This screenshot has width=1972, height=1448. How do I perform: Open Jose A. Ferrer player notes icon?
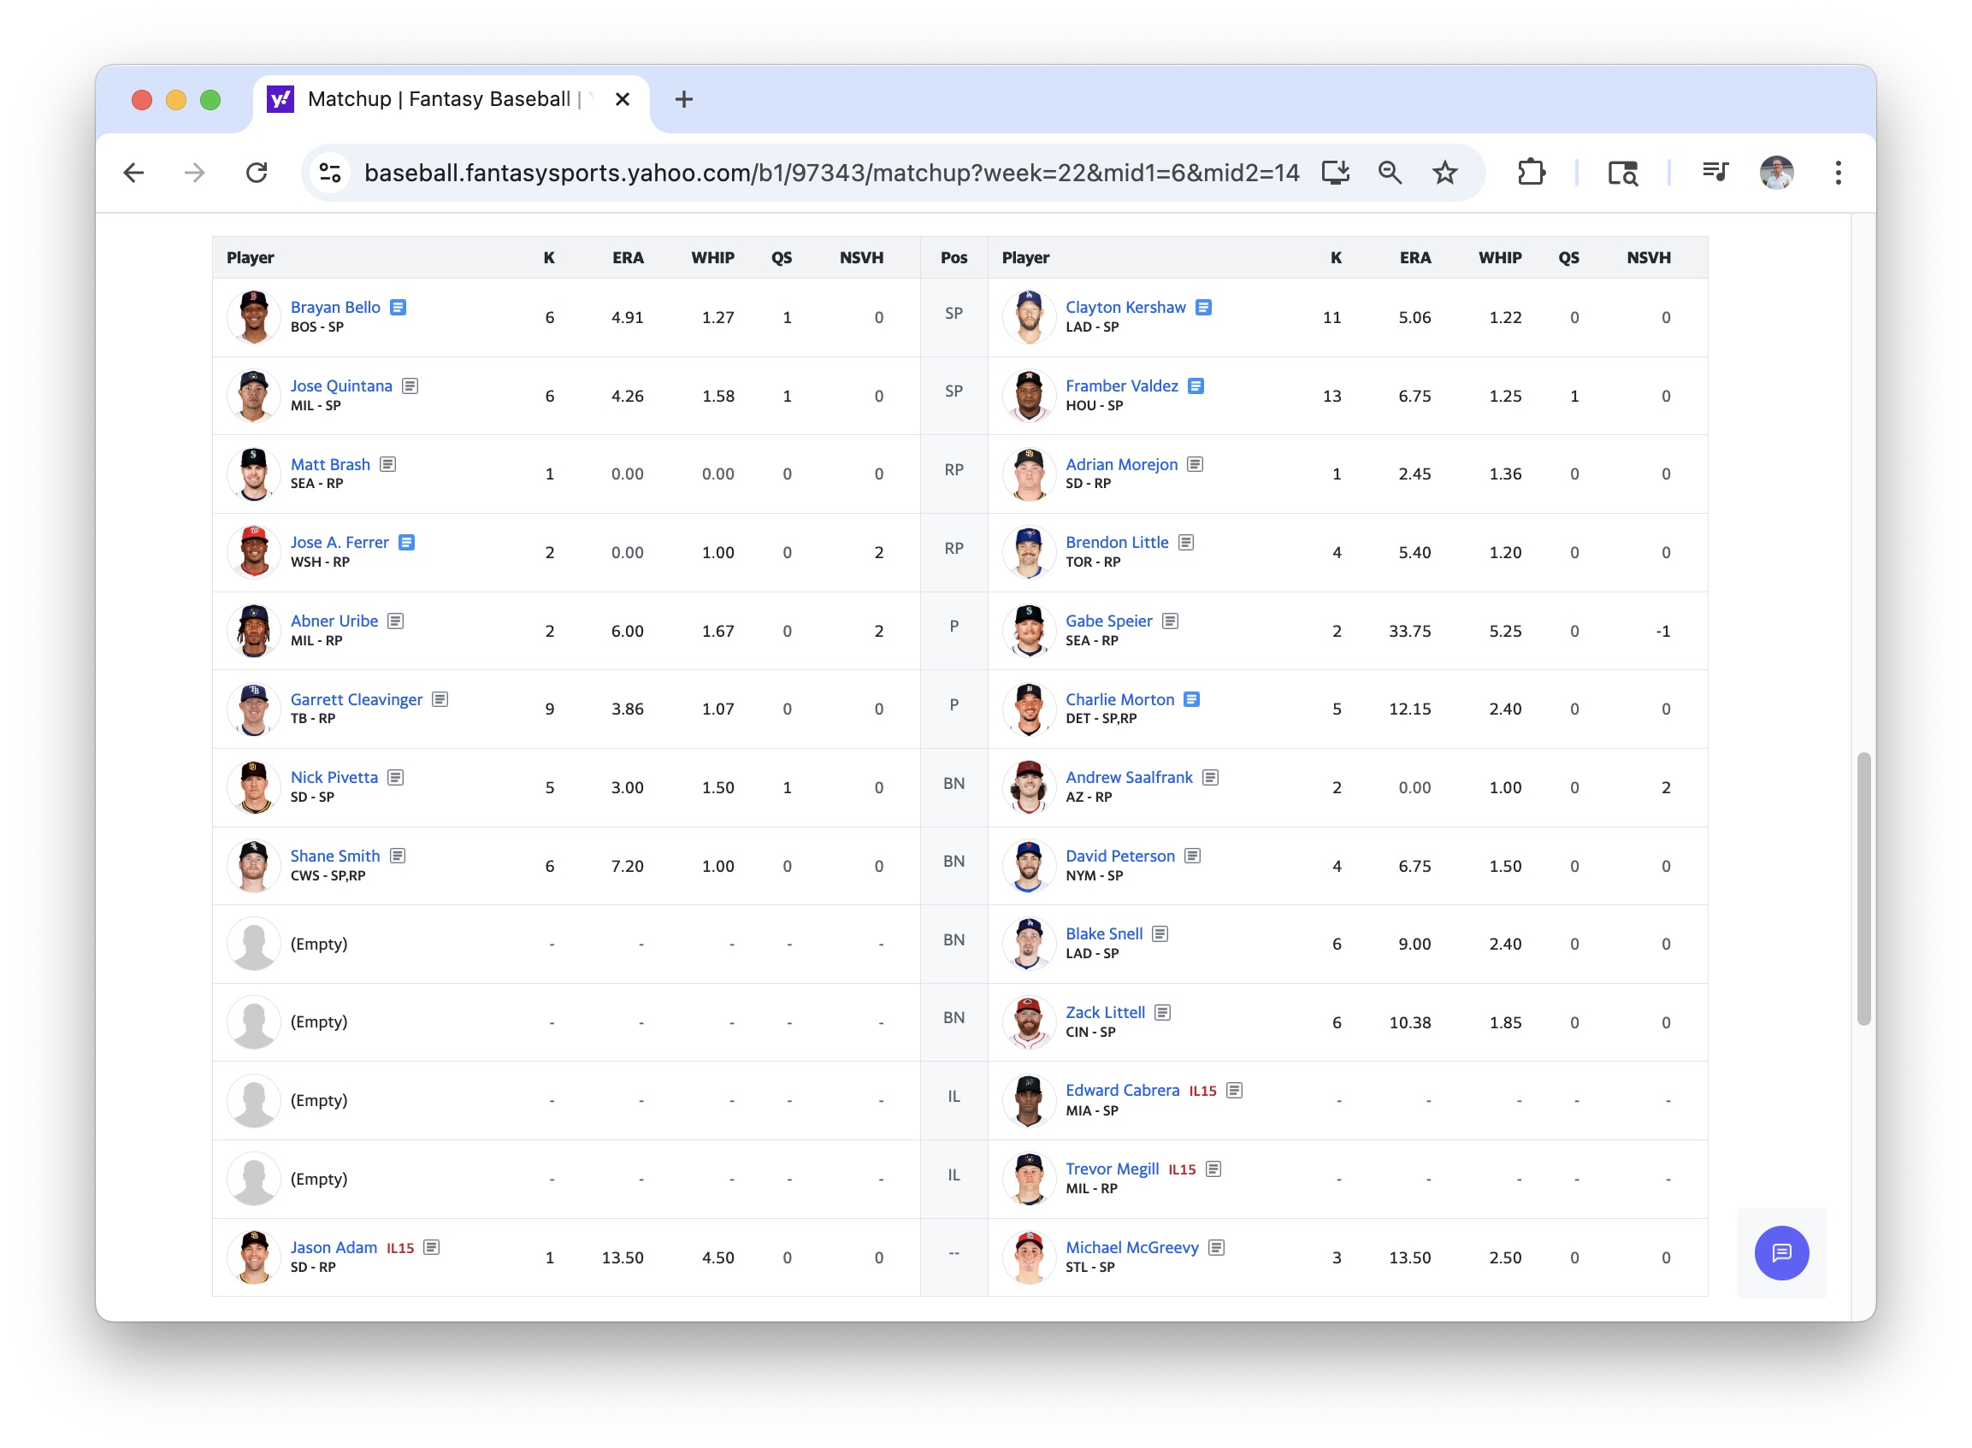[x=406, y=543]
